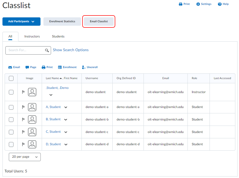Click the Help icon at top right
The image size is (239, 178).
[x=223, y=4]
